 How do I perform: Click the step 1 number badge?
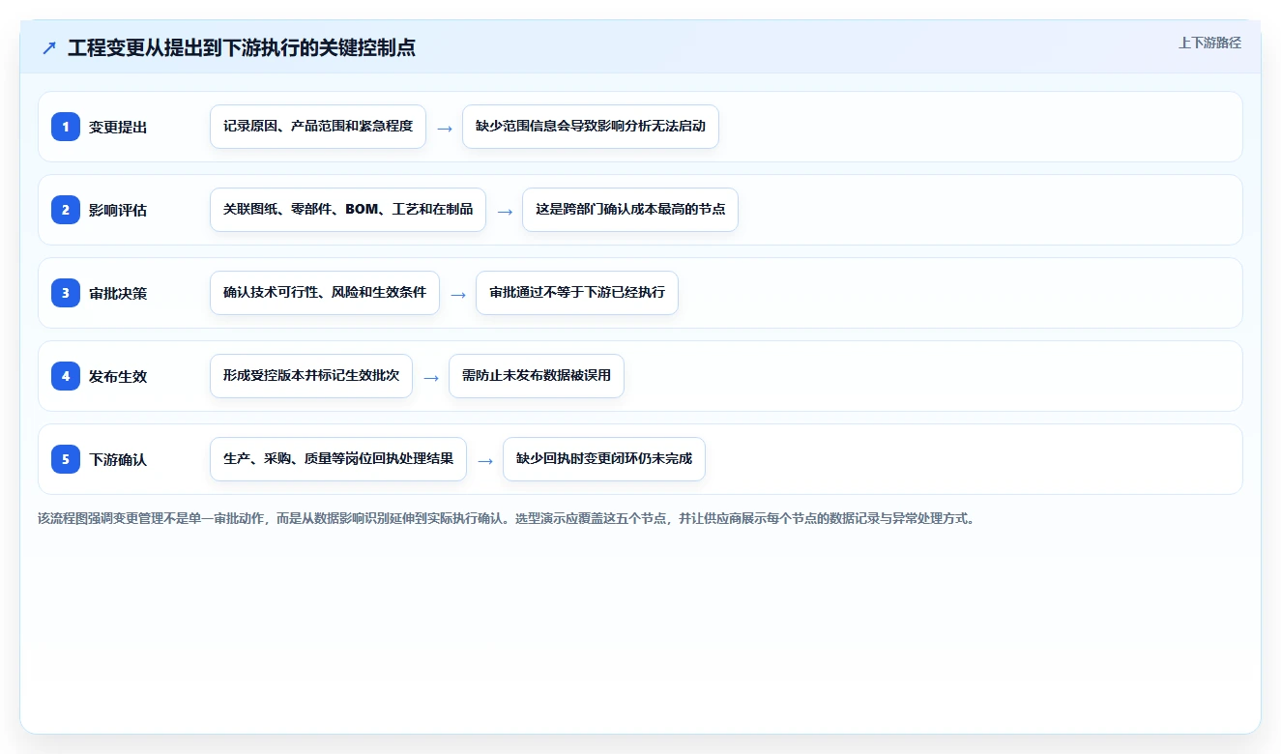click(x=66, y=127)
